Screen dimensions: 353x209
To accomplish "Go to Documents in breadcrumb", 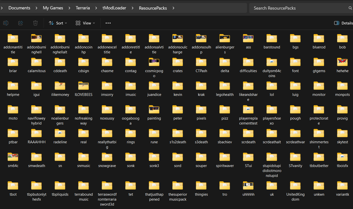I will click(19, 8).
